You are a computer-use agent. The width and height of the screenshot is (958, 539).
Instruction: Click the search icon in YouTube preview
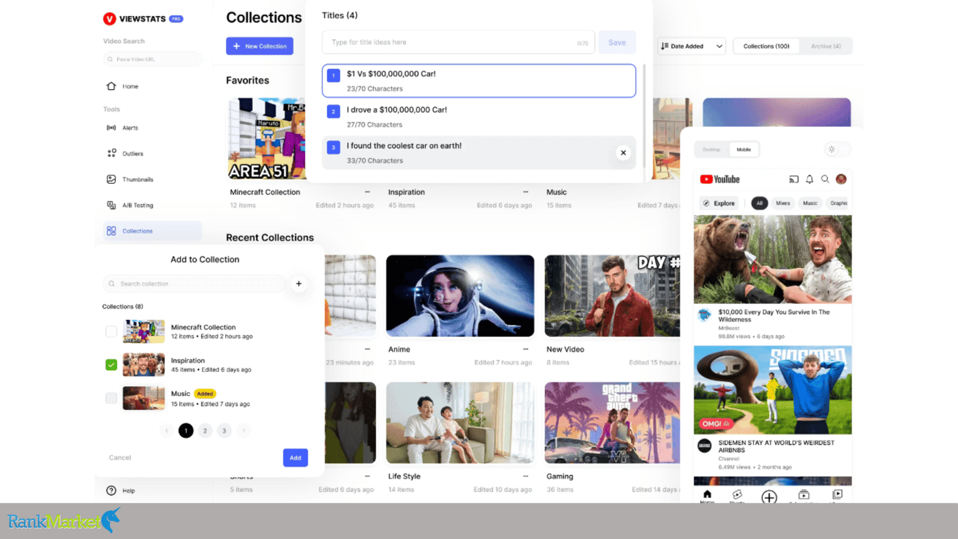[x=825, y=179]
